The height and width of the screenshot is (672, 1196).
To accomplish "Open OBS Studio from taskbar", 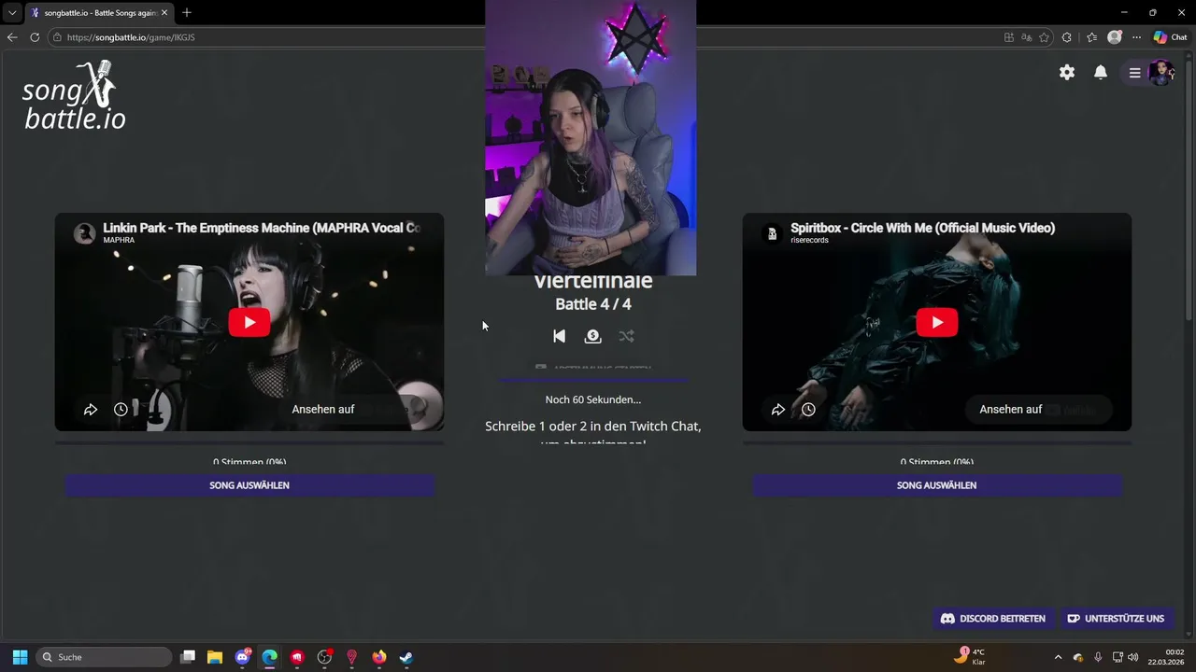I will point(324,657).
